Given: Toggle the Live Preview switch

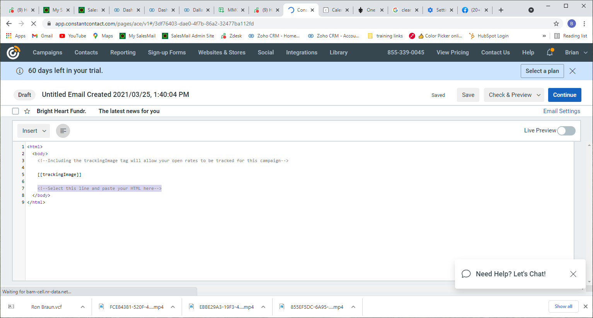Looking at the screenshot, I should coord(566,131).
